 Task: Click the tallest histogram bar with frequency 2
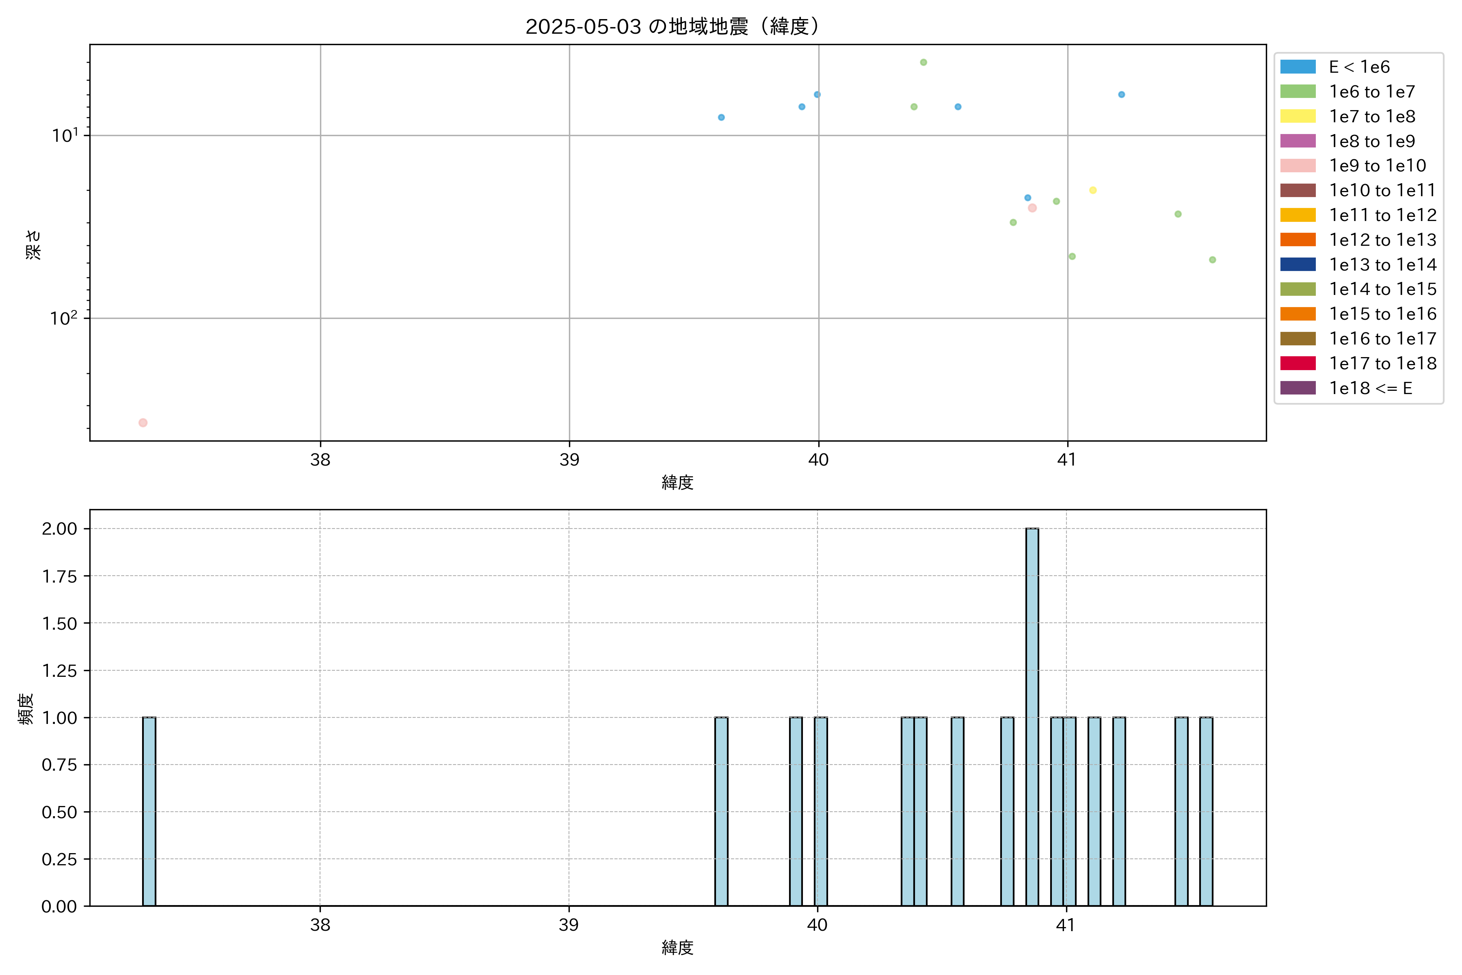(x=1032, y=716)
